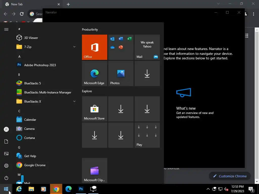The width and height of the screenshot is (259, 194).
Task: Open the Photos tile
Action: [x=121, y=74]
